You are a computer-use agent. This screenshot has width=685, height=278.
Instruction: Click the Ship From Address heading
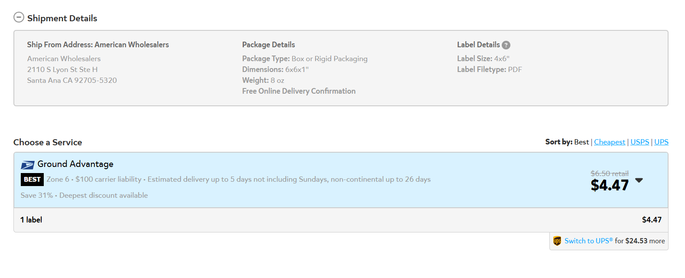[98, 45]
